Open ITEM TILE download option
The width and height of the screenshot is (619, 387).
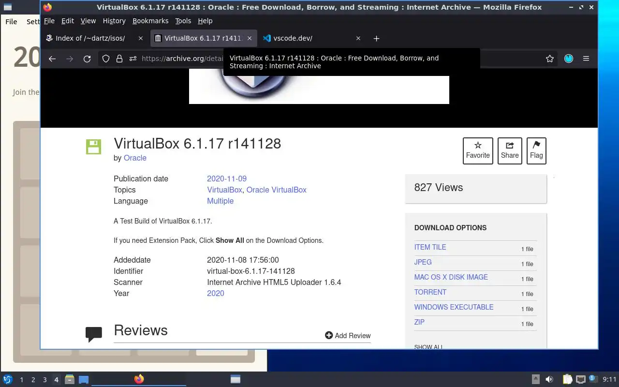430,247
